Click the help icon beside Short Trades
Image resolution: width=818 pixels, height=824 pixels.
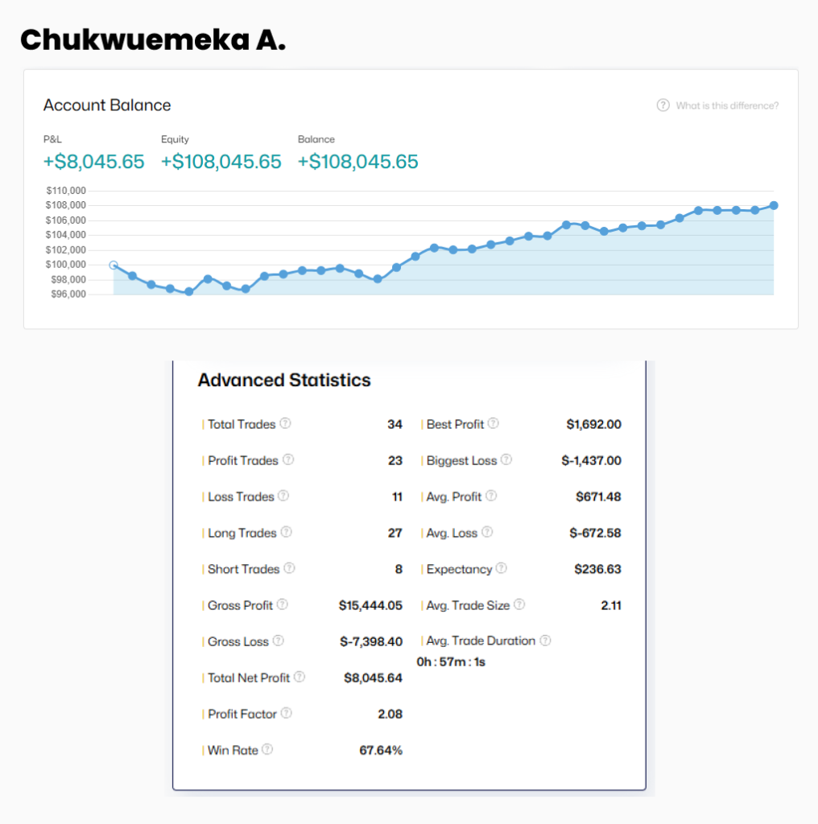(x=289, y=569)
